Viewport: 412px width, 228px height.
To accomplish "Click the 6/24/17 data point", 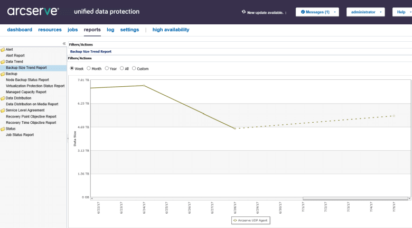I will pyautogui.click(x=144, y=85).
